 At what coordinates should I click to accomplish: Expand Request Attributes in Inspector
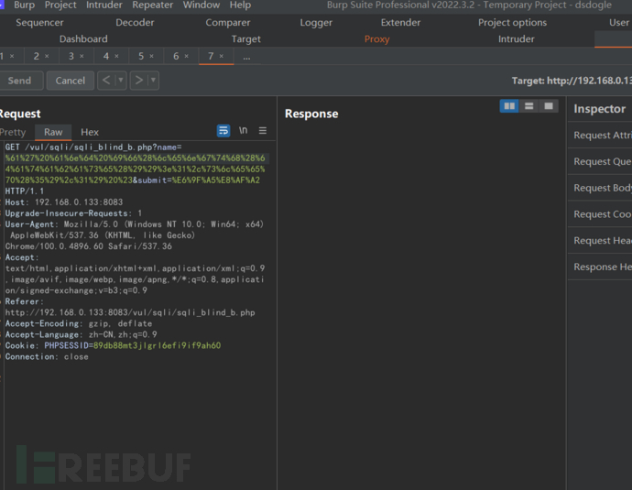[602, 135]
